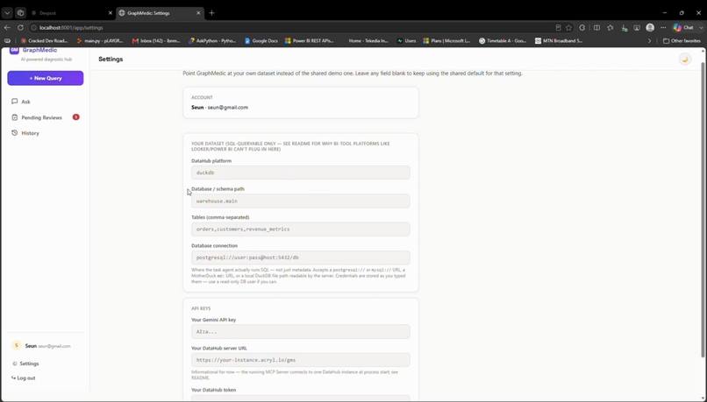Open the Google Docs bookmark

pyautogui.click(x=261, y=40)
